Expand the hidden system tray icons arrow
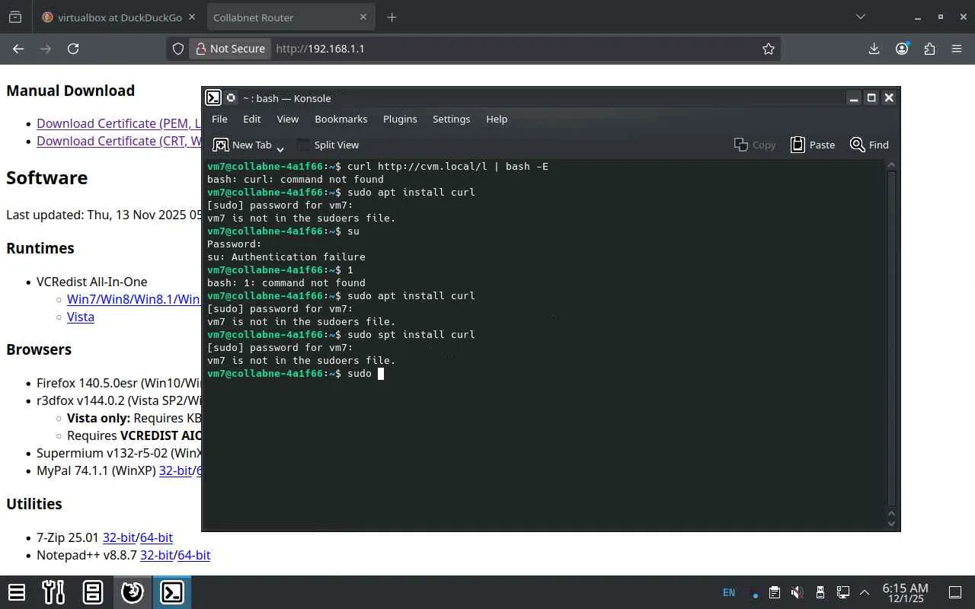The width and height of the screenshot is (975, 609). coord(865,592)
